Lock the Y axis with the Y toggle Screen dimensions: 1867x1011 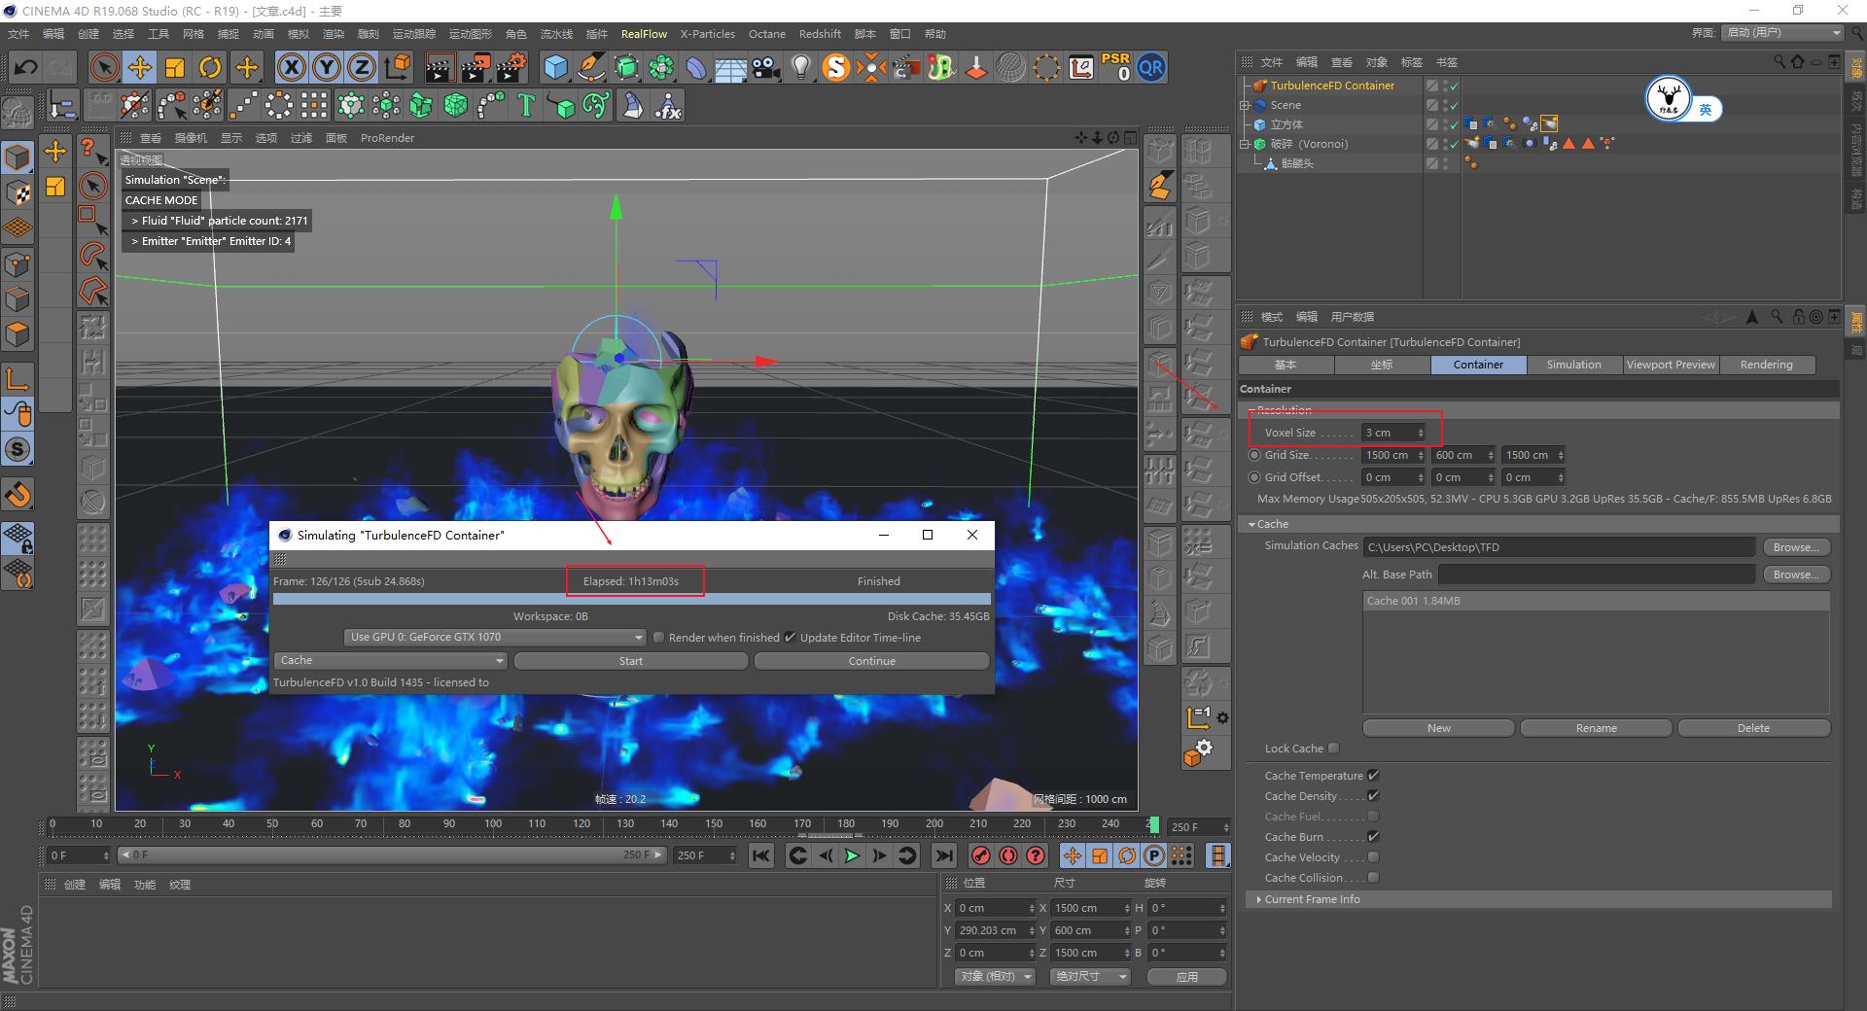[x=326, y=67]
